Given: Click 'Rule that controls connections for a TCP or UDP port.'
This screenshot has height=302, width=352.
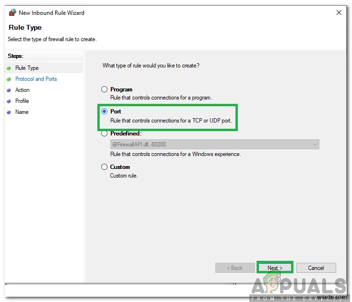Looking at the screenshot, I should coord(171,121).
